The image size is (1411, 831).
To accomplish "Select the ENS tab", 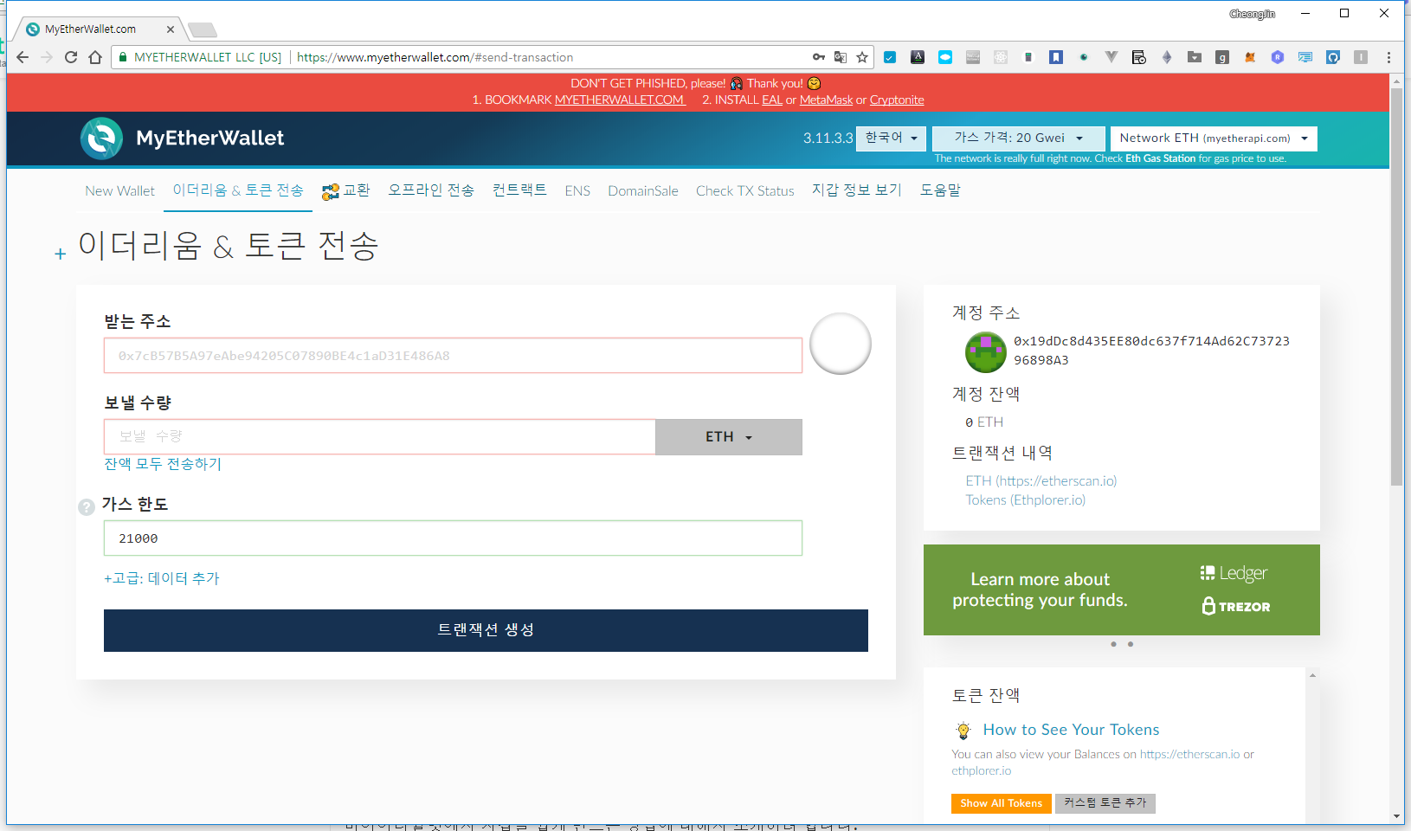I will click(x=577, y=190).
